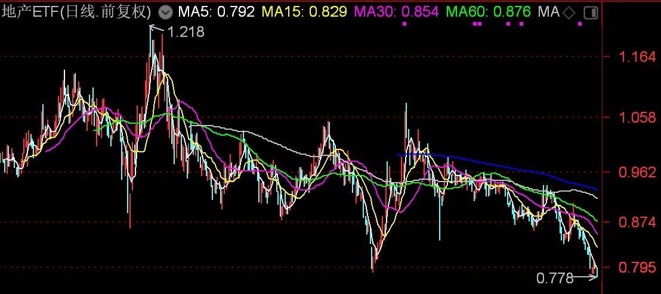
Task: Click the green MA60: 0.876 label
Action: (x=489, y=12)
